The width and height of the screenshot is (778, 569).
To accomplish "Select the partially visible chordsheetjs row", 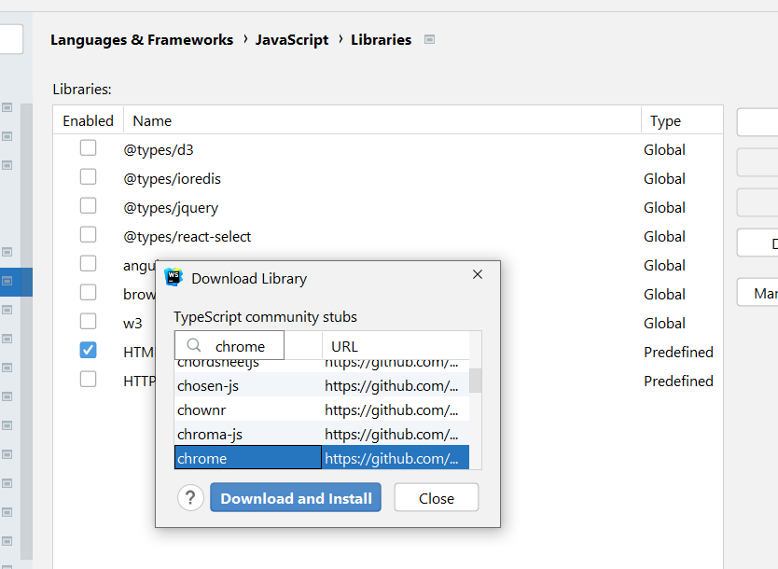I will (322, 364).
